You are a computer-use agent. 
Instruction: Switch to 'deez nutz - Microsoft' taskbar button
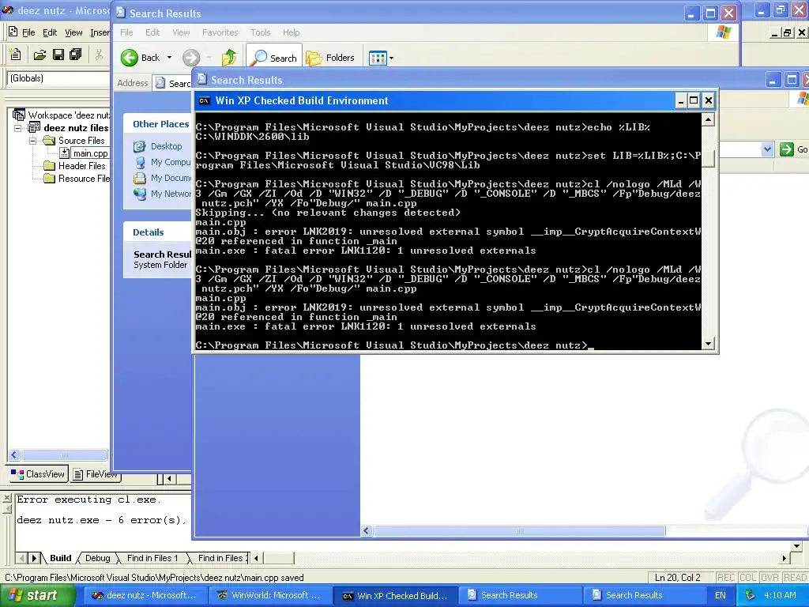pyautogui.click(x=145, y=595)
